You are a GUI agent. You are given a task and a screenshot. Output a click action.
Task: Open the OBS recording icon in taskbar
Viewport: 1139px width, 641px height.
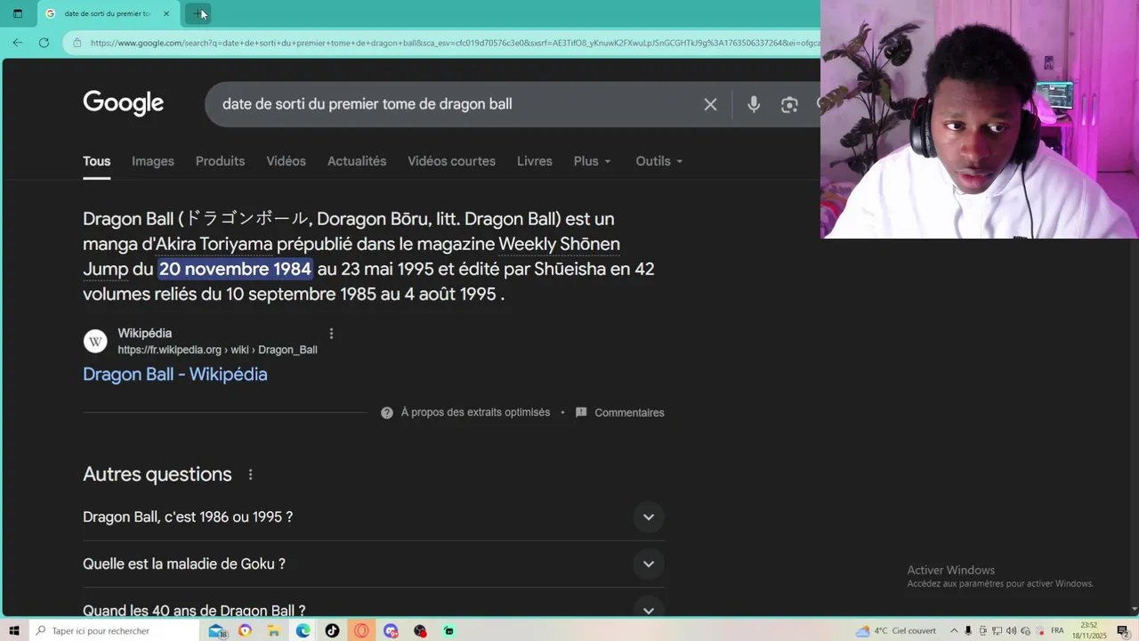tap(420, 630)
